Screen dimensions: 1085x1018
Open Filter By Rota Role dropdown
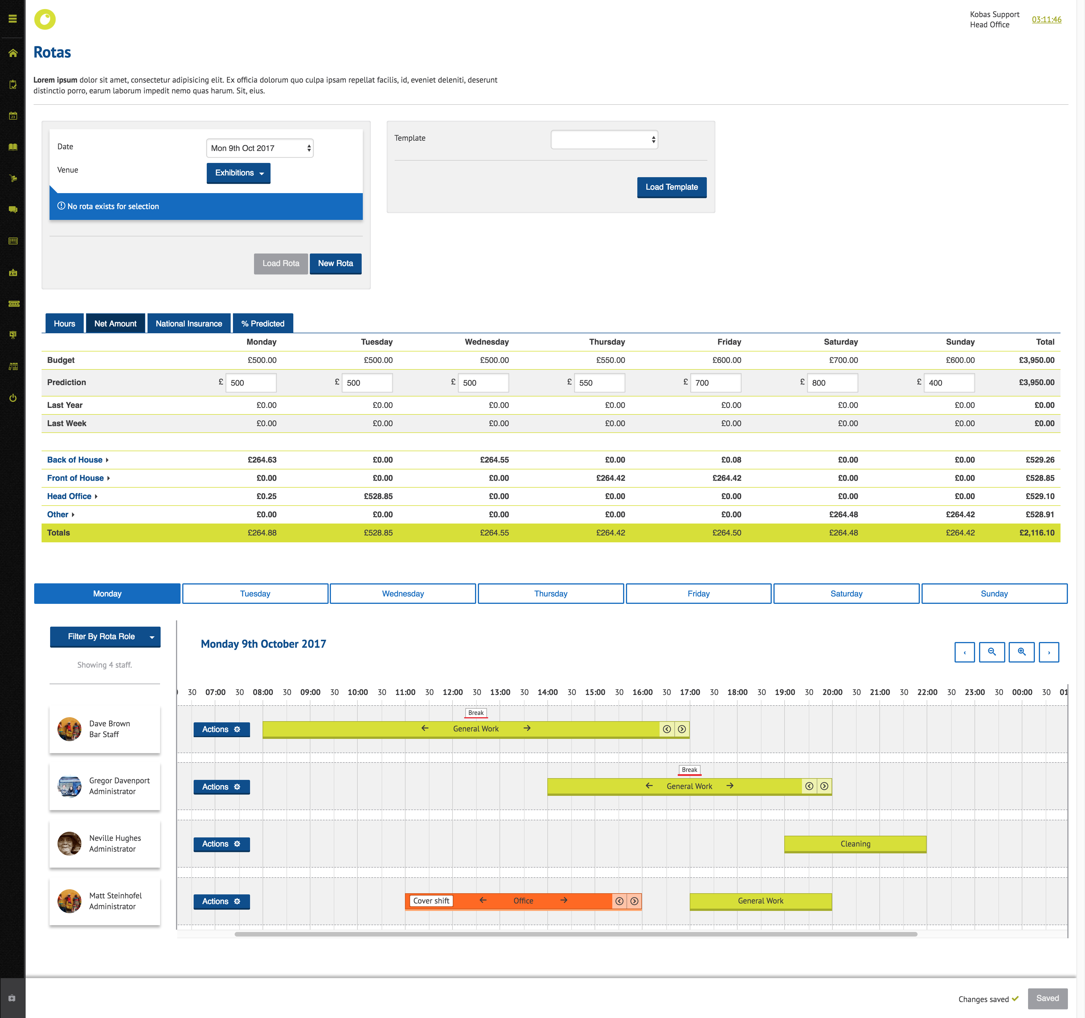tap(105, 636)
